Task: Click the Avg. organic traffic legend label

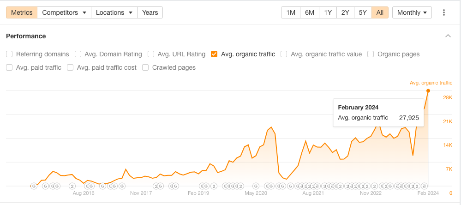Action: (431, 83)
